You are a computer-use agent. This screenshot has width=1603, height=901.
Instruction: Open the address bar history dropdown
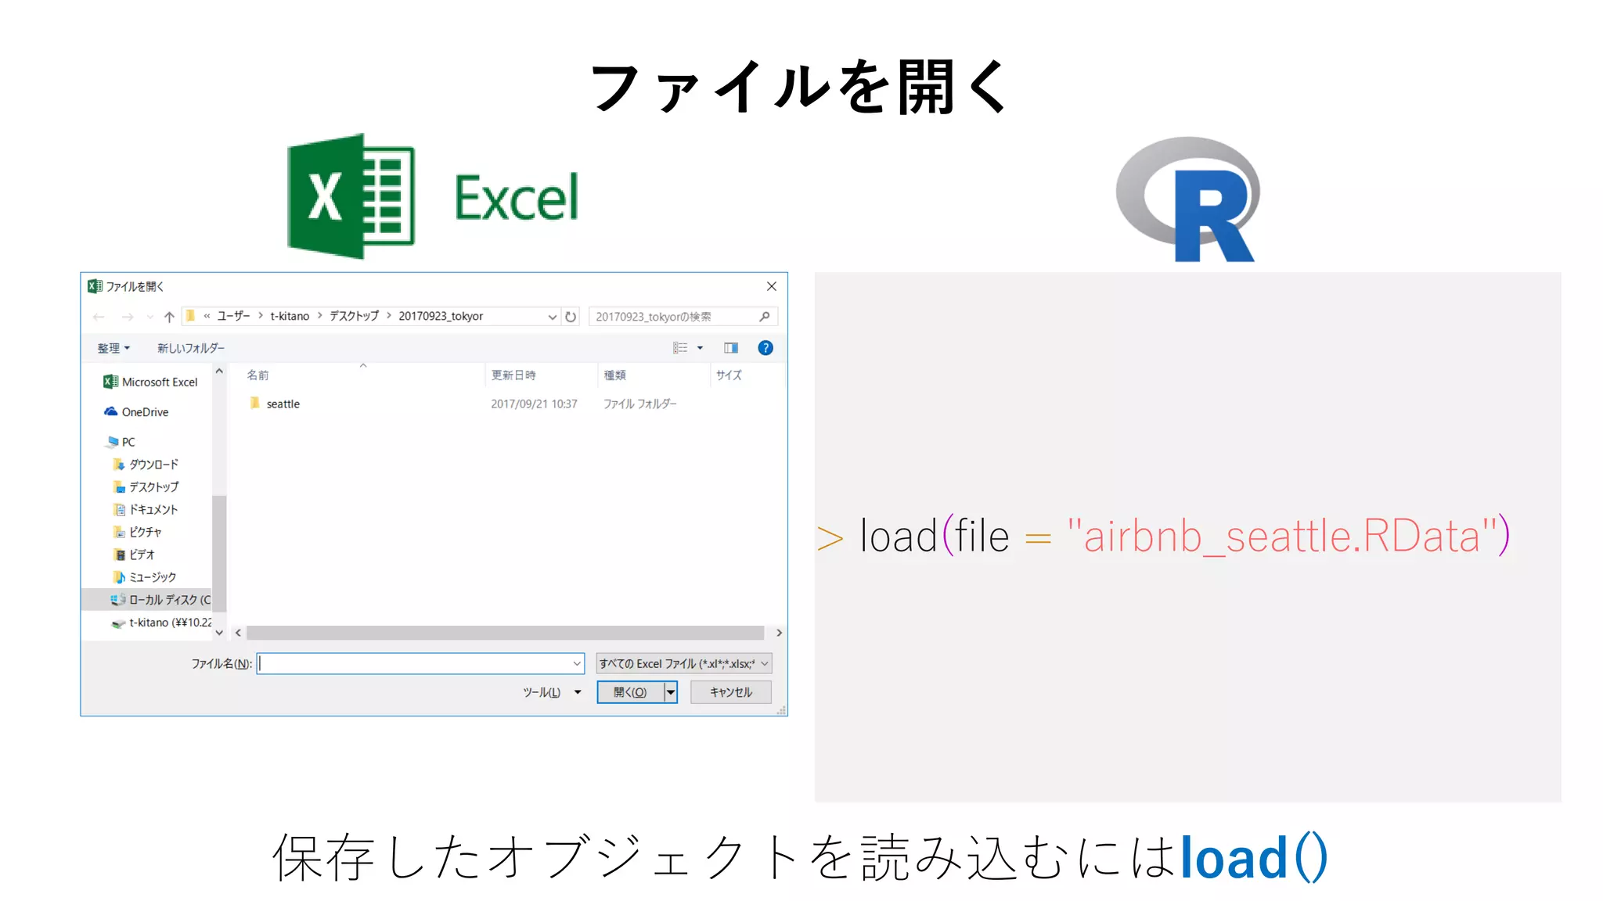pos(552,317)
